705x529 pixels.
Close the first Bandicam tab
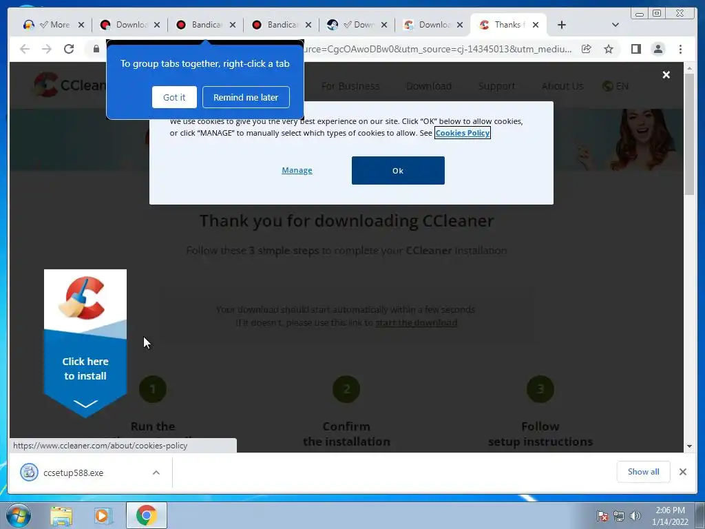[x=233, y=25]
